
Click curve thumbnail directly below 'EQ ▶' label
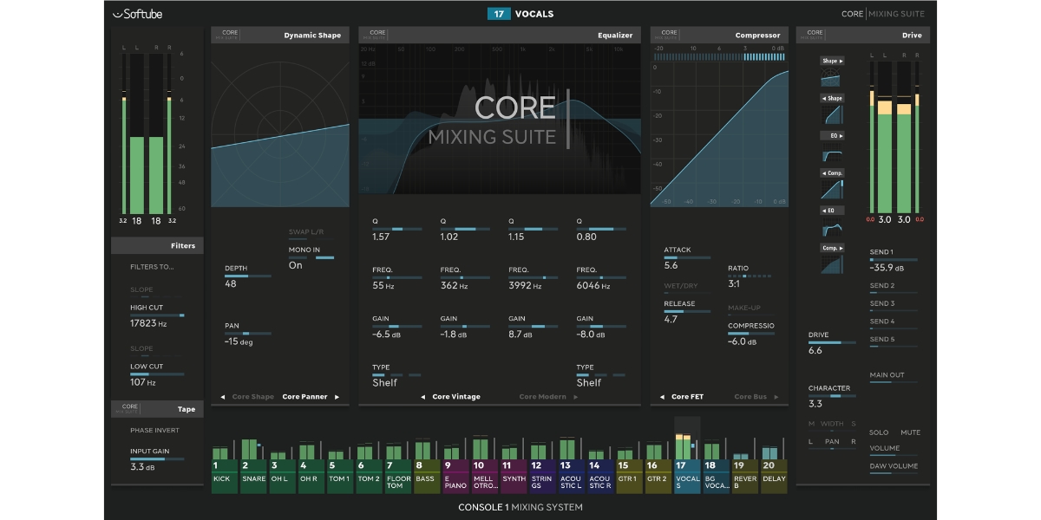pyautogui.click(x=832, y=153)
